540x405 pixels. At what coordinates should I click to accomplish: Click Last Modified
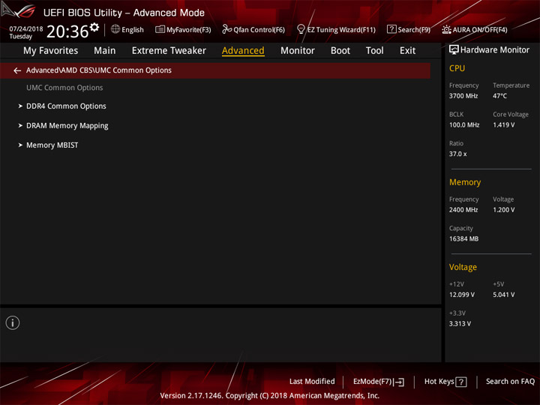312,382
